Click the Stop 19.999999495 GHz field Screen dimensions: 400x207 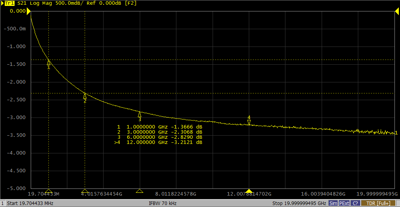point(299,203)
